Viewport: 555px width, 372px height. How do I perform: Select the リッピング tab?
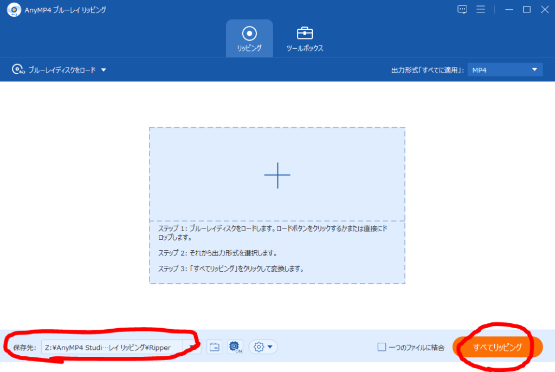click(x=249, y=38)
